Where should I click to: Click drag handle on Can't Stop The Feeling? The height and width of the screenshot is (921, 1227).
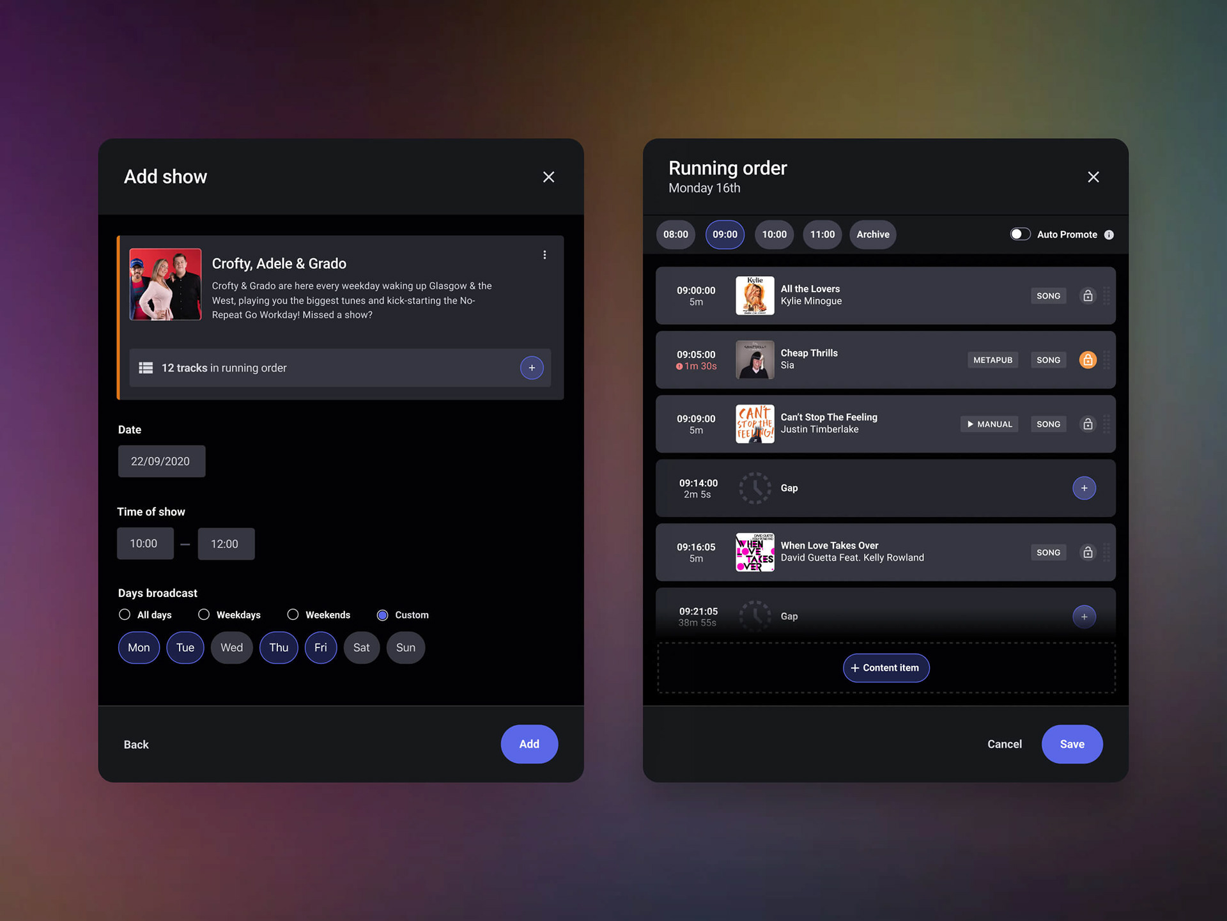pyautogui.click(x=1106, y=424)
